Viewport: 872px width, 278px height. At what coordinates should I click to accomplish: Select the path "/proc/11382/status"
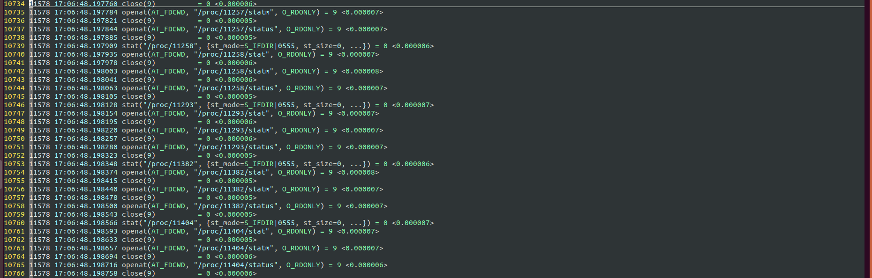[x=236, y=206]
